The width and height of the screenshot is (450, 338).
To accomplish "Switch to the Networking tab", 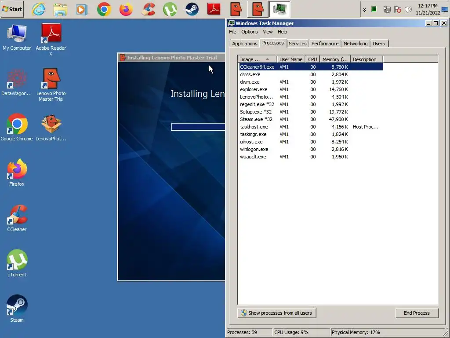I will 355,44.
